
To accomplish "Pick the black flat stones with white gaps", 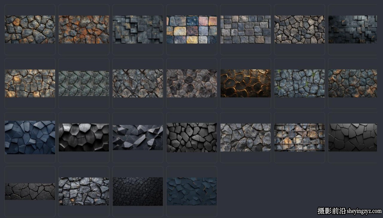I will (192, 138).
